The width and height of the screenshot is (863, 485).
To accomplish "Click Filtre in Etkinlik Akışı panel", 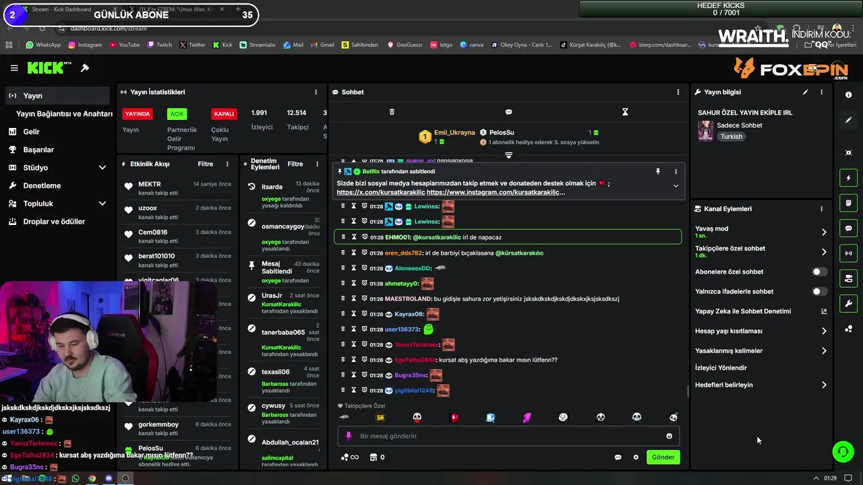I will [205, 164].
